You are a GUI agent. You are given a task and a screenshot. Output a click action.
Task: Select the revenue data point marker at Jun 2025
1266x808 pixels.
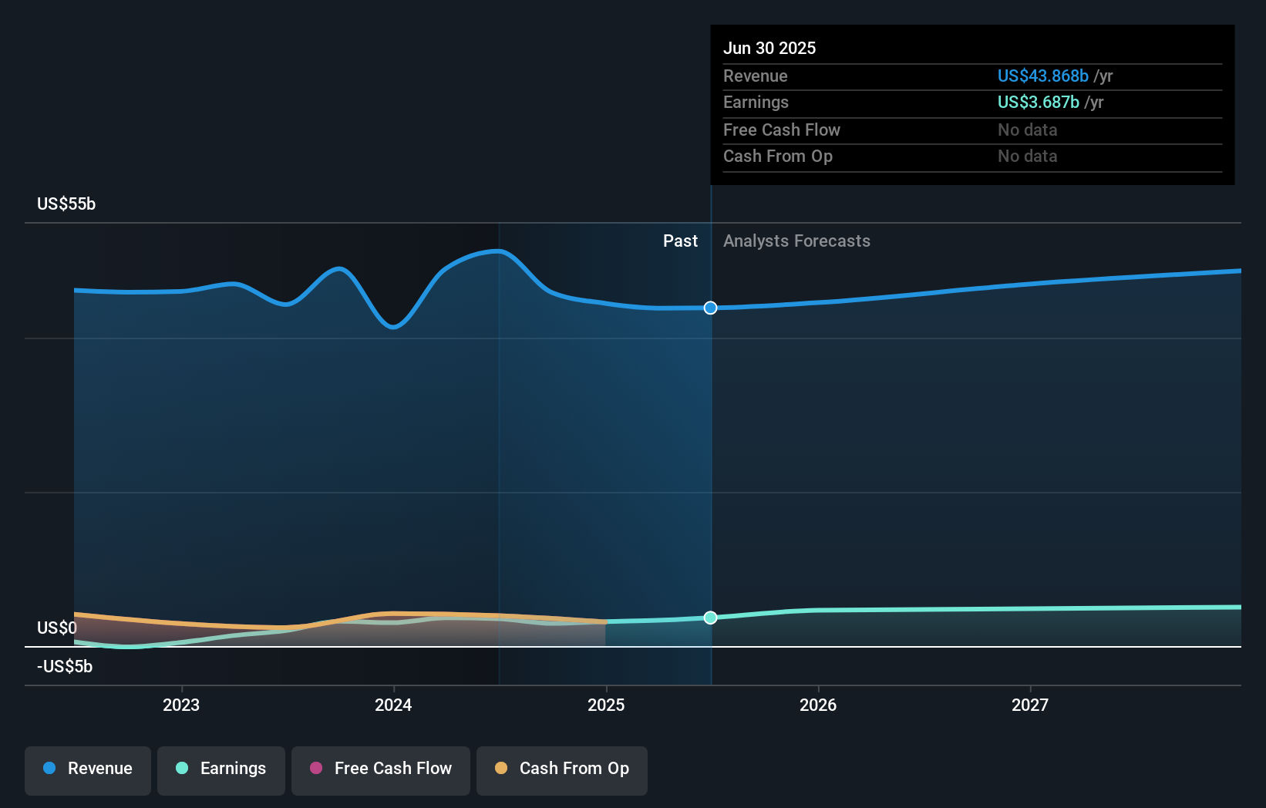[x=711, y=308]
